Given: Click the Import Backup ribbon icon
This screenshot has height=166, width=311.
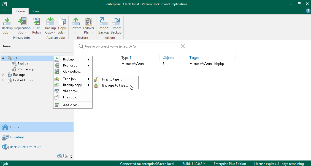Looking at the screenshot, I should click(104, 21).
